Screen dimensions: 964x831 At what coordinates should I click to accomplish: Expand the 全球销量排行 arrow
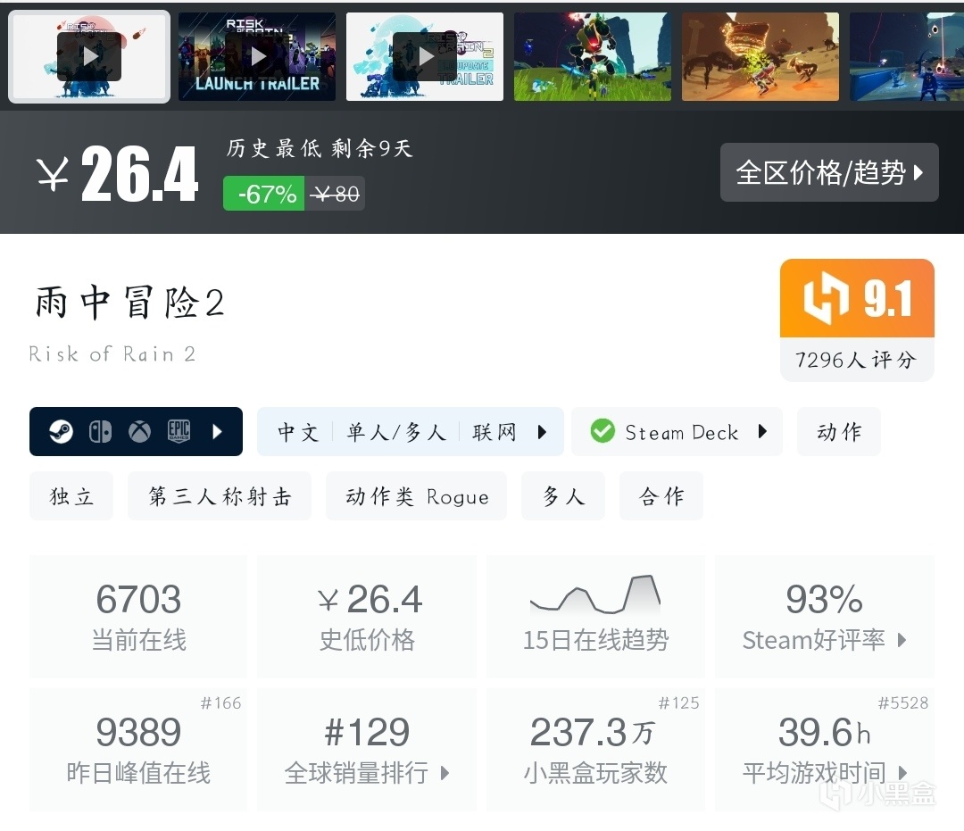[445, 773]
